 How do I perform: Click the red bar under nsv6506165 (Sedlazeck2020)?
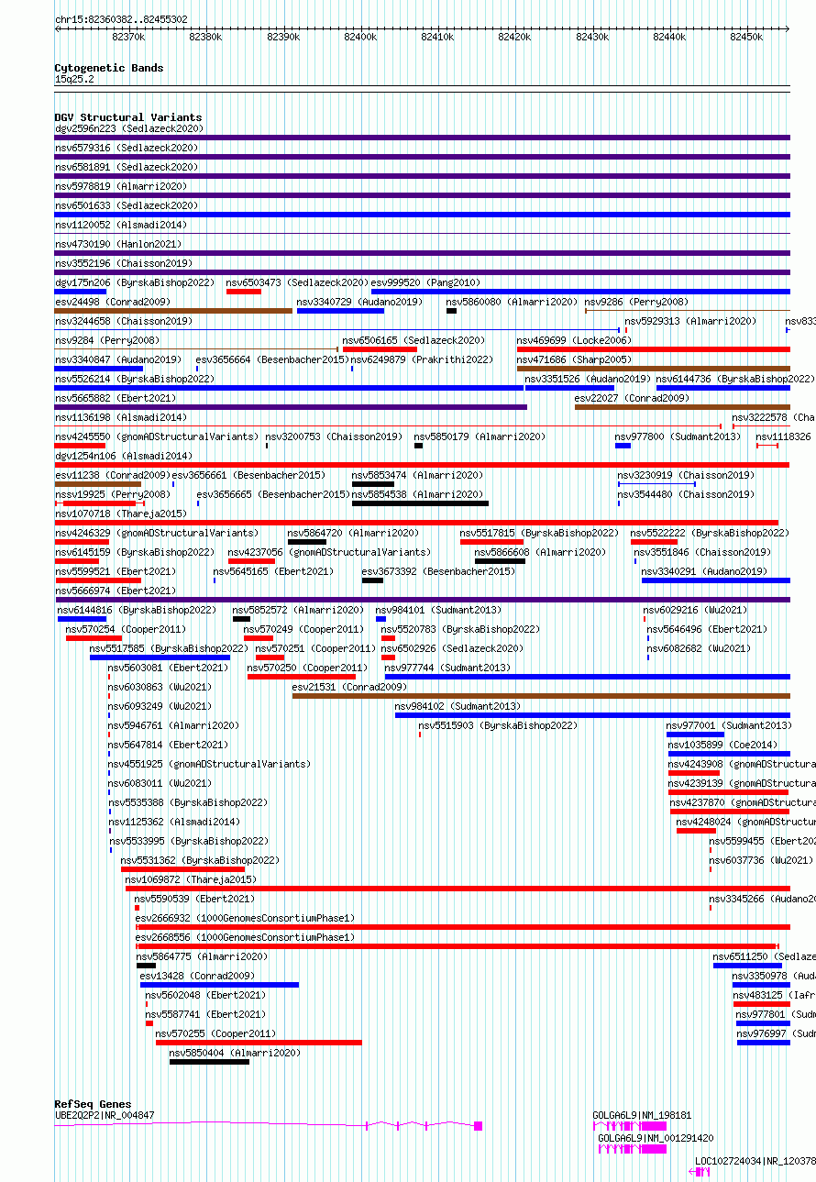tap(380, 349)
